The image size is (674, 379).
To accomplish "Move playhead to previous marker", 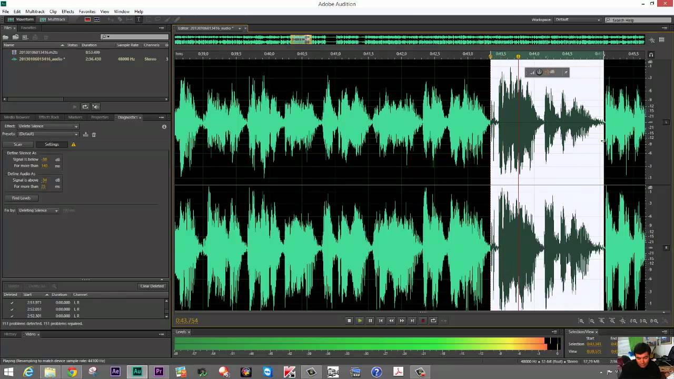I will (381, 321).
